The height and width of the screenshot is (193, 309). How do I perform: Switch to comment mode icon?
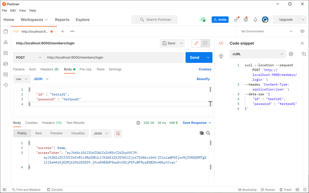click(x=205, y=43)
